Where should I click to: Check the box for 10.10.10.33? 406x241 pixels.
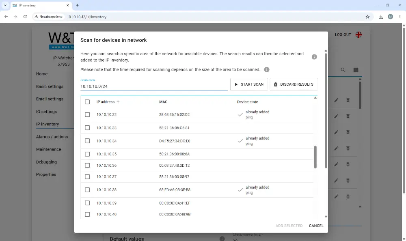coord(87,128)
